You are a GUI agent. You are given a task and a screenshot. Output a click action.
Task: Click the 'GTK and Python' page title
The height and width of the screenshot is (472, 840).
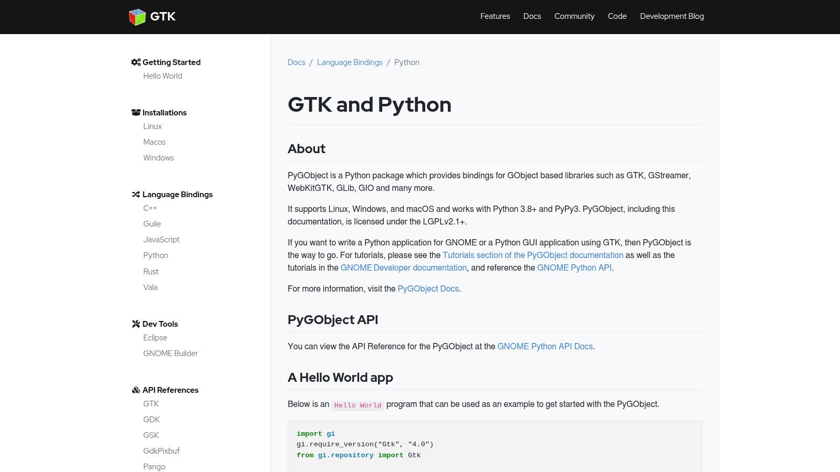[370, 105]
